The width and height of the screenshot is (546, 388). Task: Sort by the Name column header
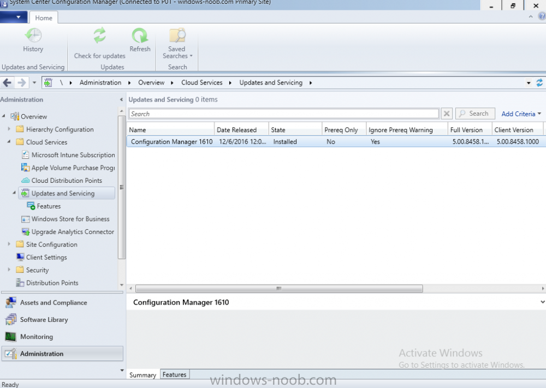tap(170, 130)
